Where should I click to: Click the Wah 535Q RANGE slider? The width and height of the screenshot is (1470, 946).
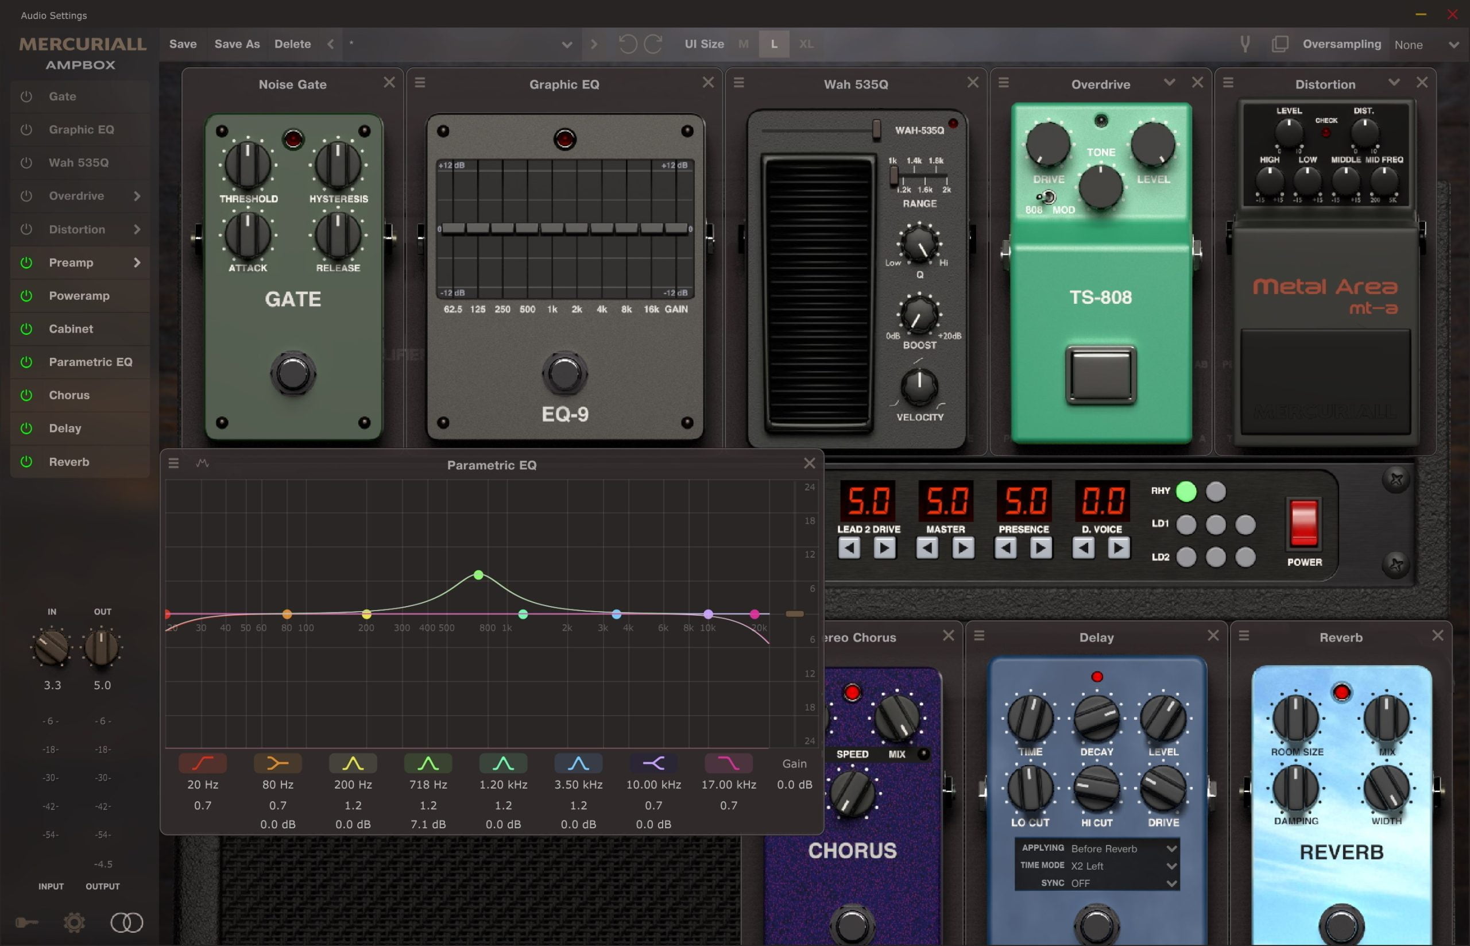[x=894, y=176]
